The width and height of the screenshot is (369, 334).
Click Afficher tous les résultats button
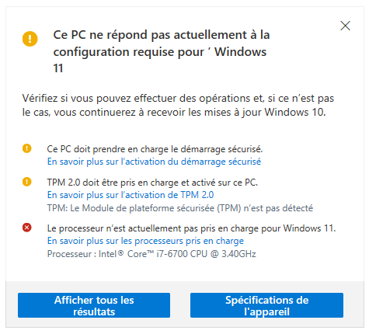tap(94, 305)
